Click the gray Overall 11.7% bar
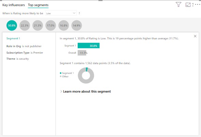The image size is (201, 137). tap(82, 53)
